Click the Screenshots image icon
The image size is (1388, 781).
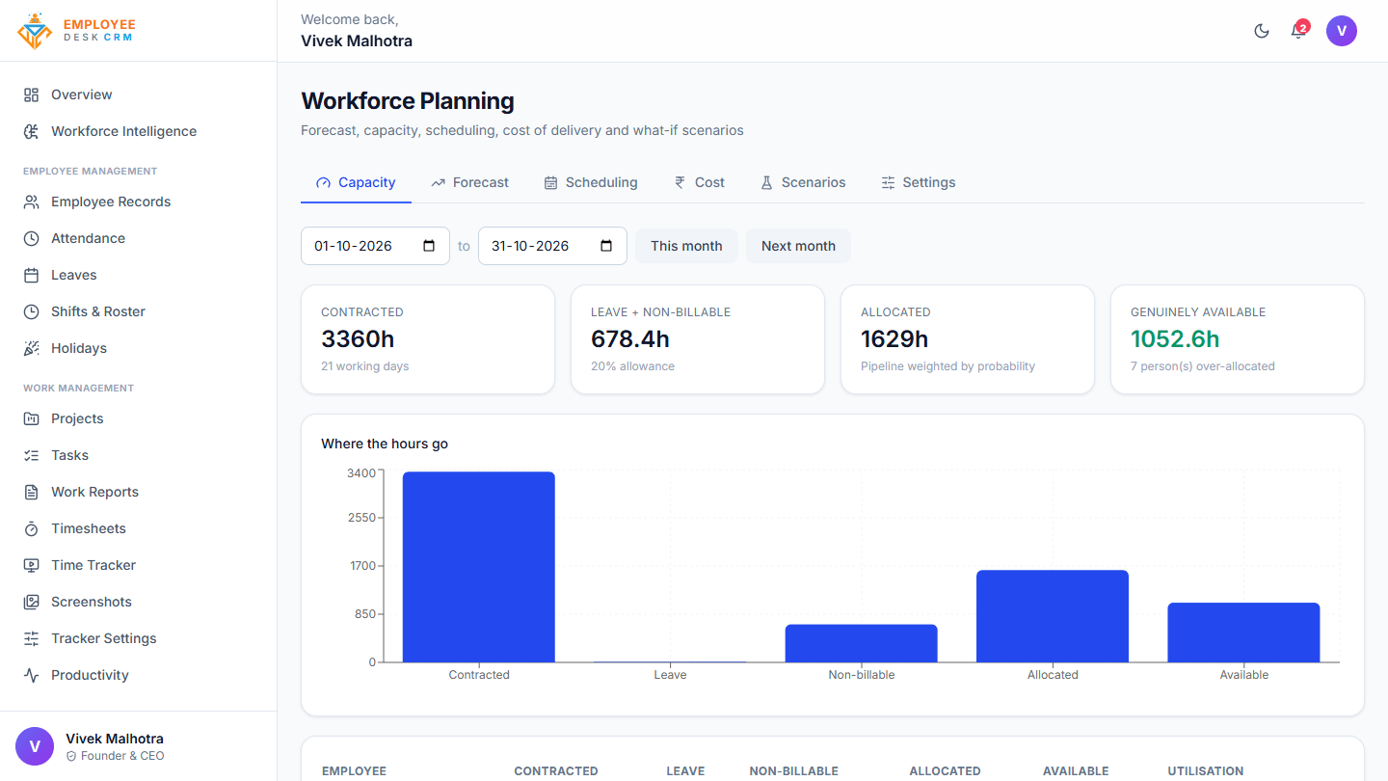[32, 602]
